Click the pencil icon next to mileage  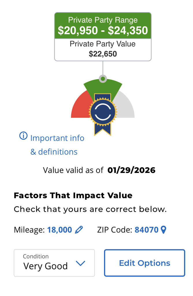pos(79,230)
